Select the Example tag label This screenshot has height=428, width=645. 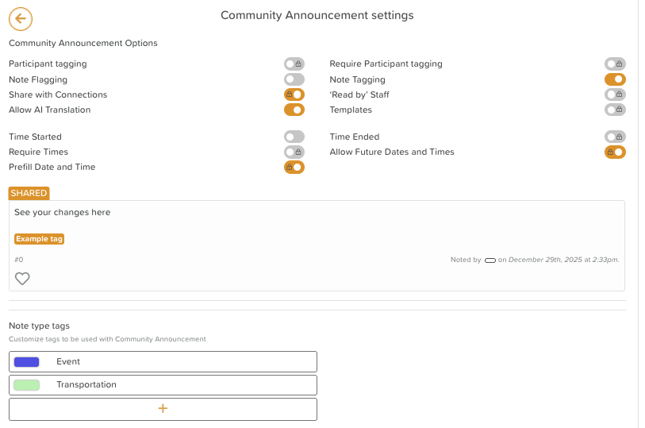click(x=39, y=239)
